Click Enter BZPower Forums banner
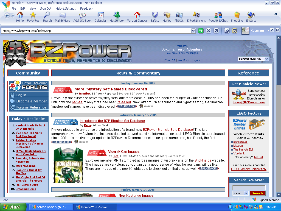This screenshot has height=211, width=281. pyautogui.click(x=29, y=86)
